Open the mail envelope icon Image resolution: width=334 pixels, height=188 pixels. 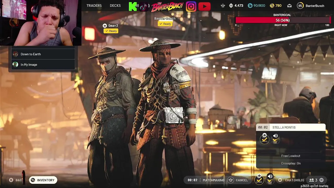point(289,5)
